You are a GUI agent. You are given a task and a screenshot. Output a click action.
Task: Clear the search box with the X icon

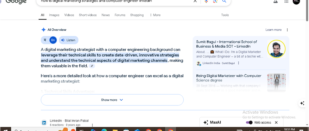(x=195, y=1)
